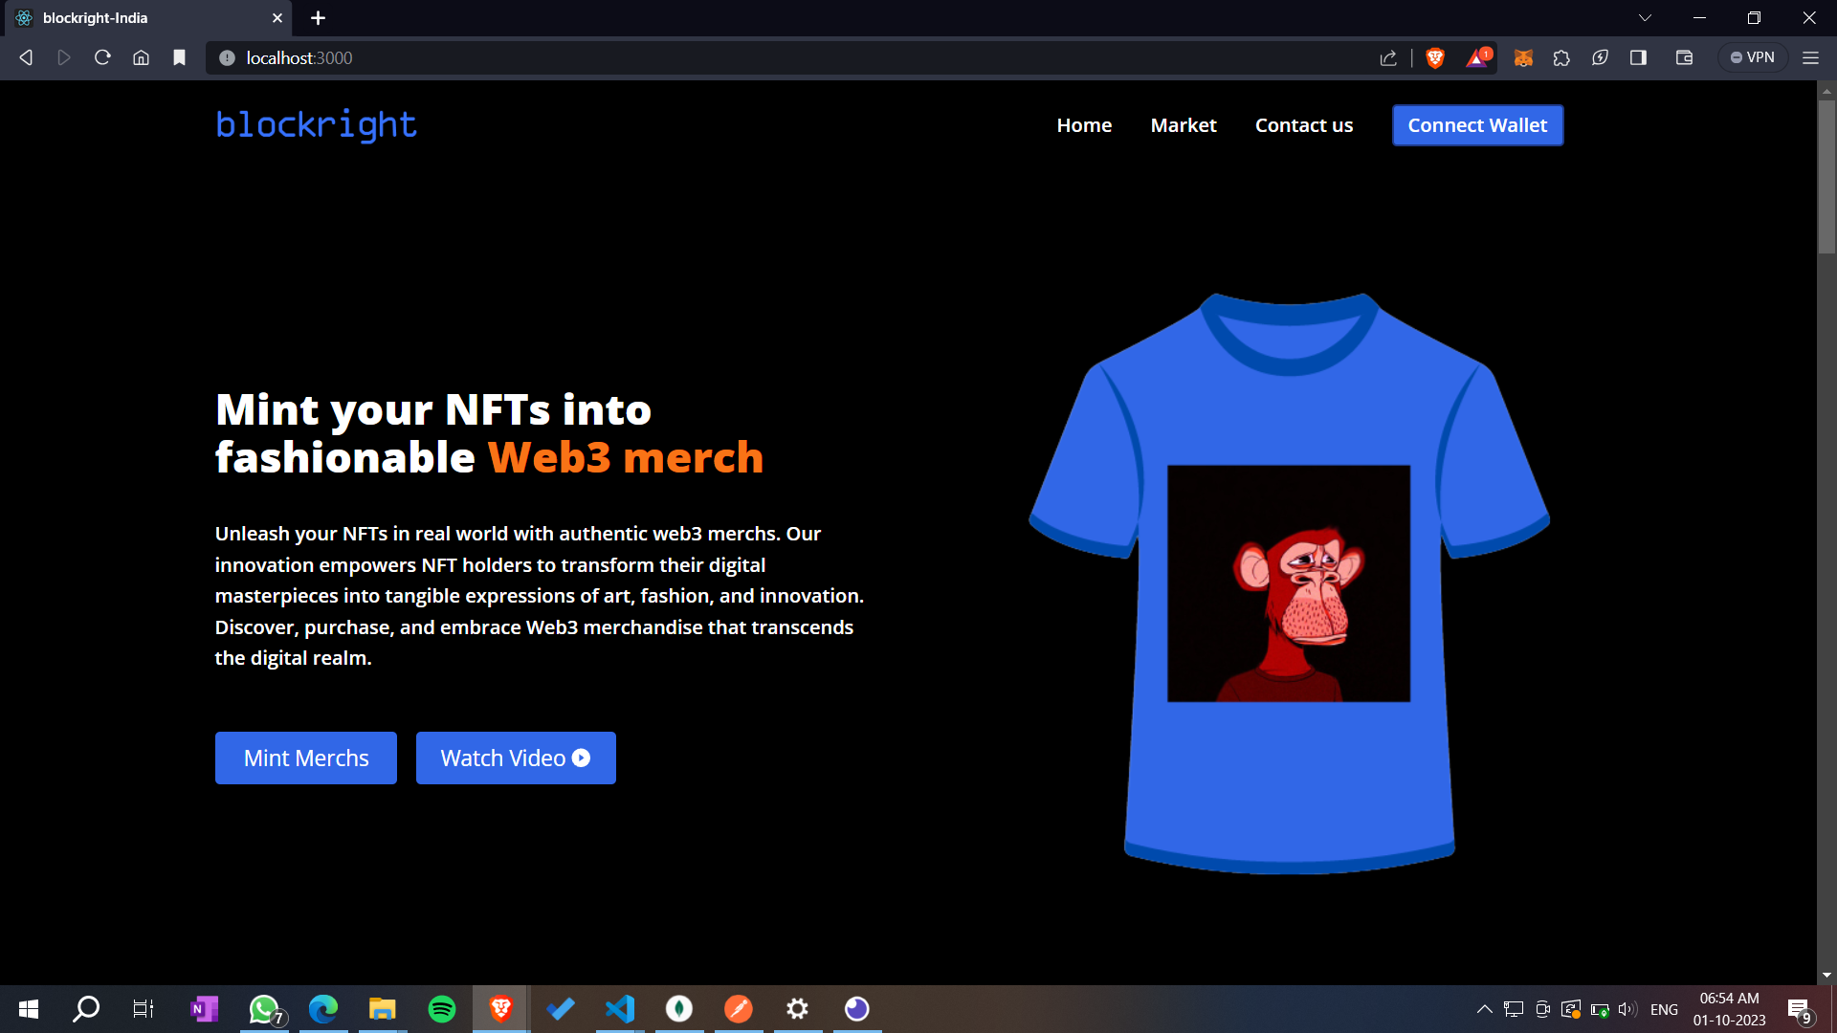Viewport: 1837px width, 1033px height.
Task: Go to Market nav item
Action: point(1183,125)
